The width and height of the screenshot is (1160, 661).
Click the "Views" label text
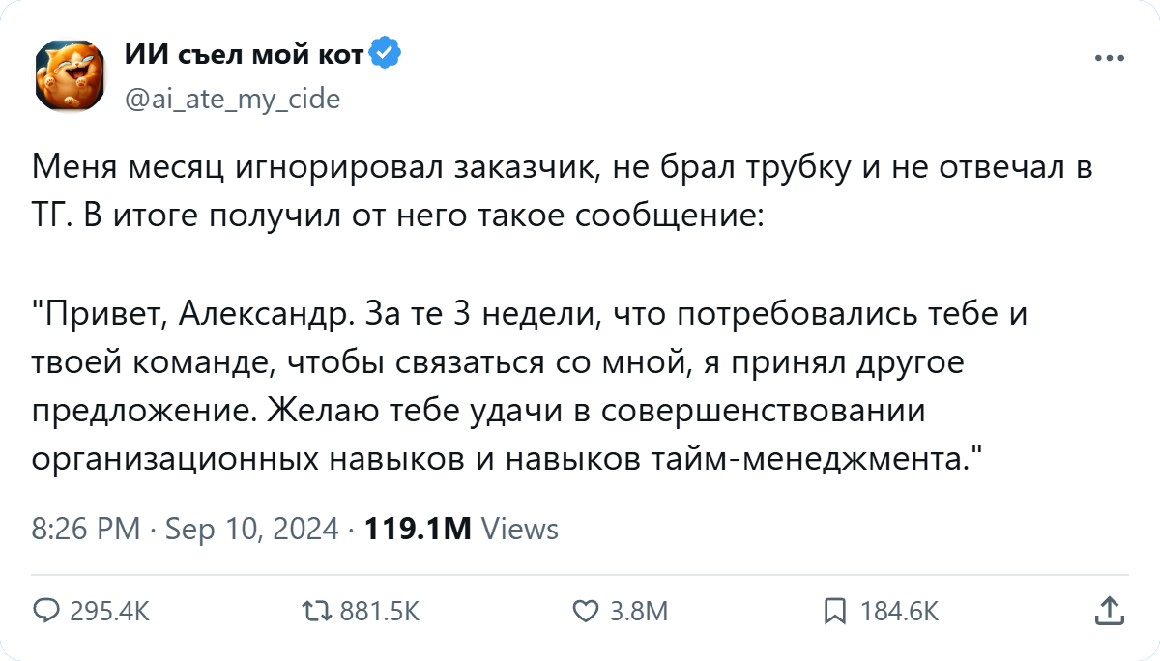(x=519, y=529)
